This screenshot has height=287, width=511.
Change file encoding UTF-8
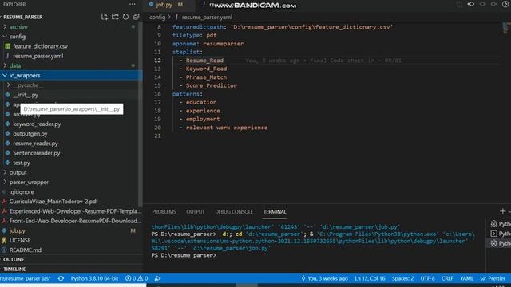[x=427, y=278]
